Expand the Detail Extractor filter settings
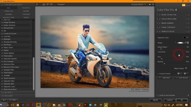This screenshot has width=191, height=107. (x=157, y=15)
